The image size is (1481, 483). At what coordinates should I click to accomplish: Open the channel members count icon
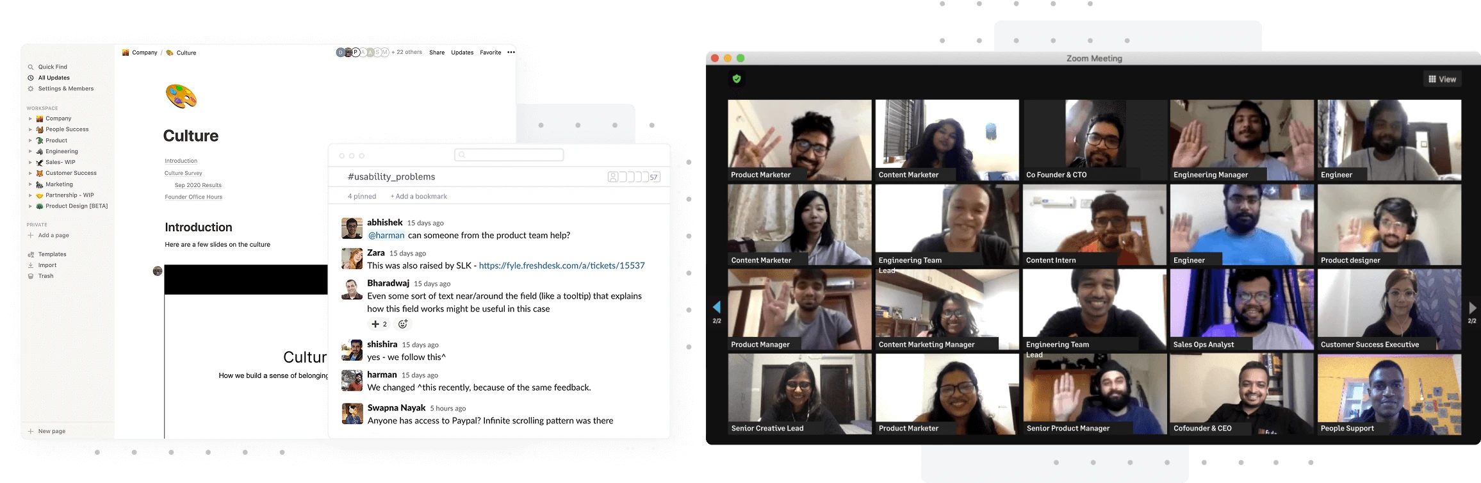[x=634, y=177]
